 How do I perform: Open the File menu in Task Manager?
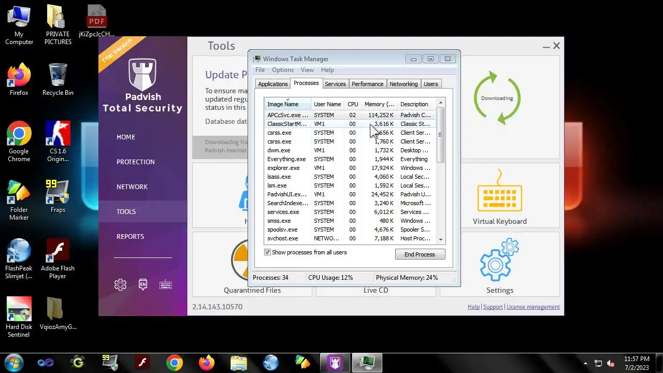point(260,70)
